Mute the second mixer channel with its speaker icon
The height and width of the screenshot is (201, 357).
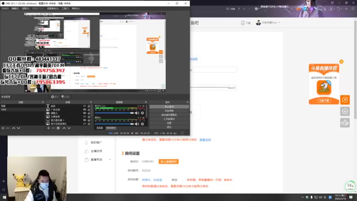pos(137,124)
